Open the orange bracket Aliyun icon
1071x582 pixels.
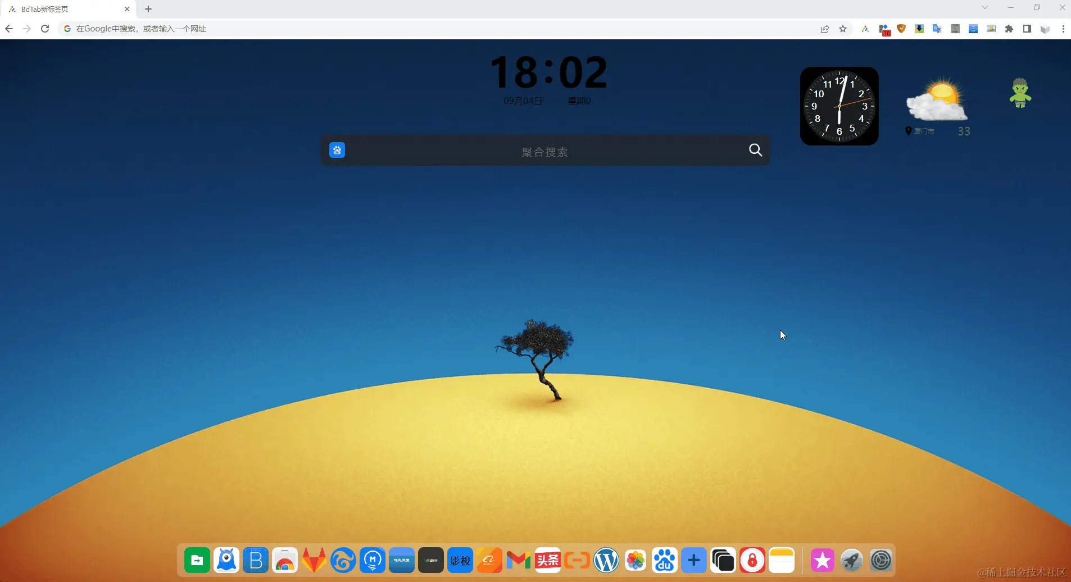point(577,560)
